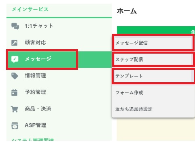Click the 情報管理 tag icon
The width and height of the screenshot is (195, 154).
15,76
